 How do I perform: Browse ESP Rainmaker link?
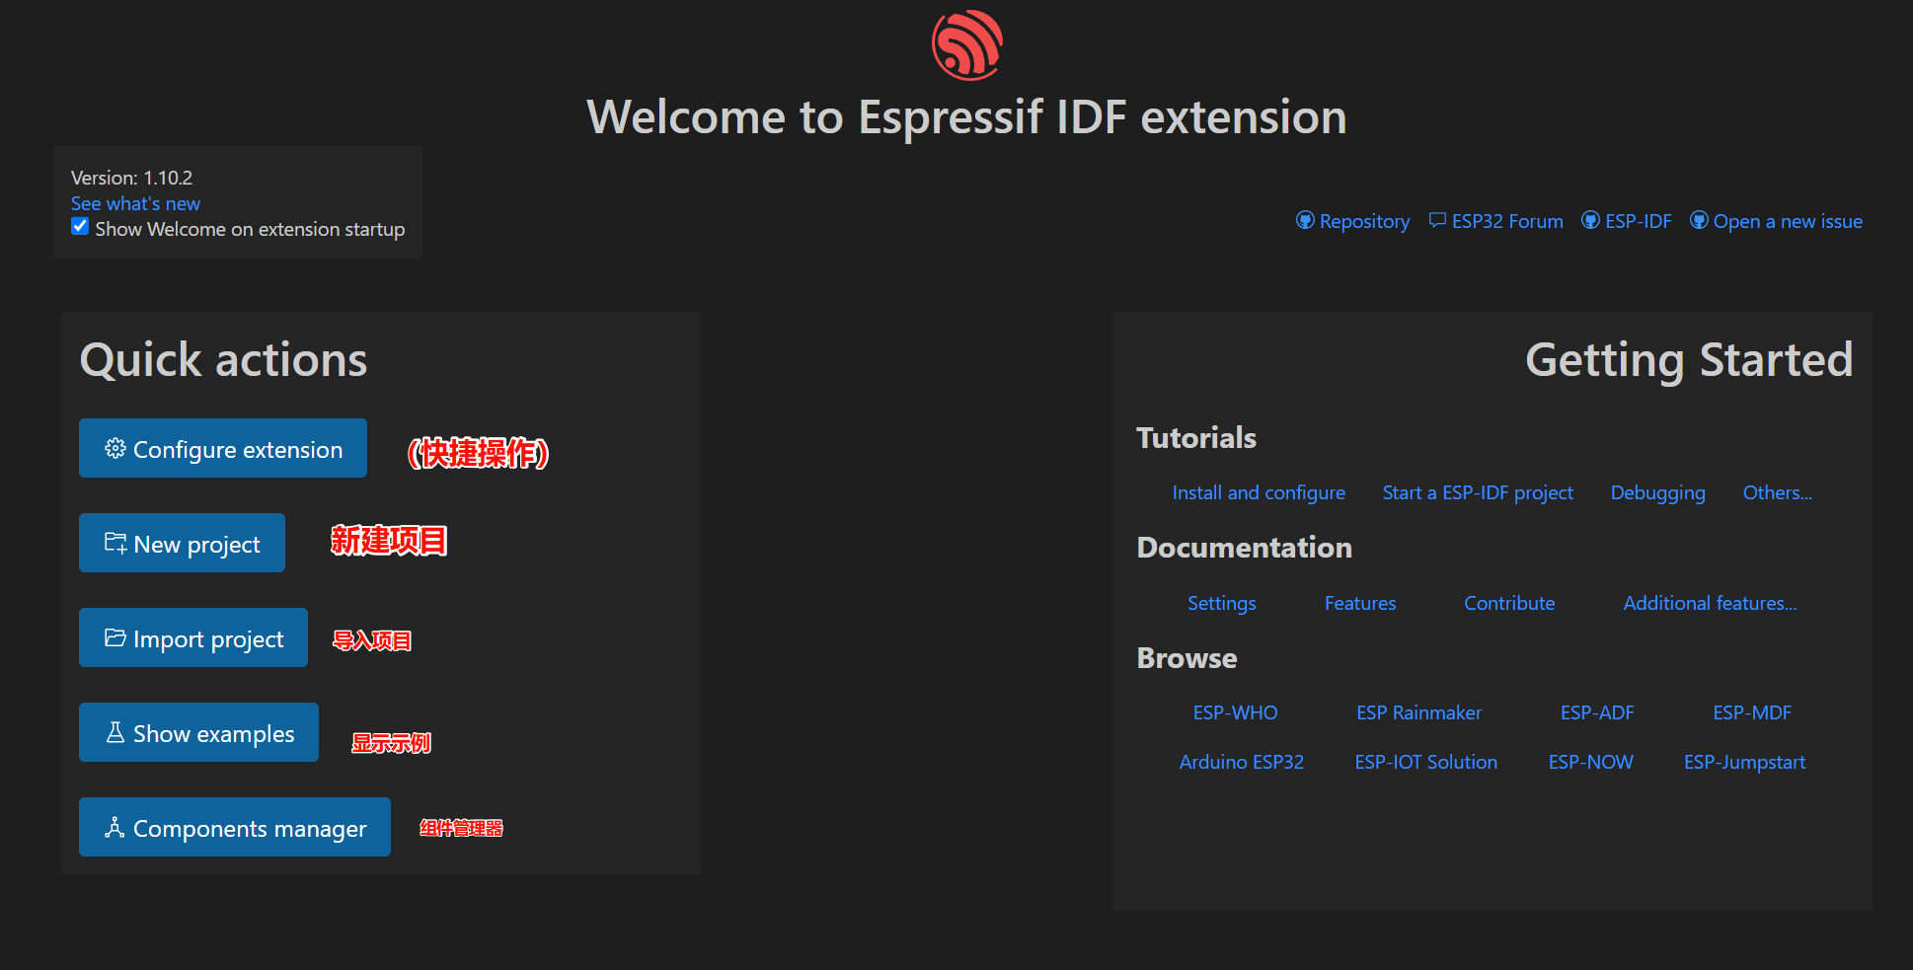pos(1418,712)
